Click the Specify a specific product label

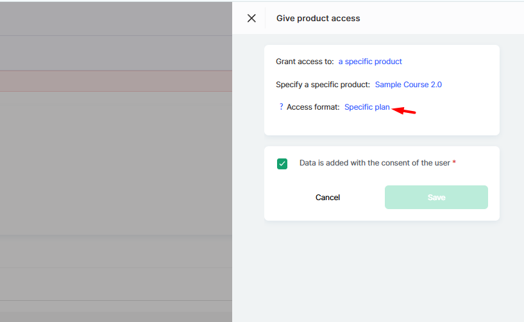pos(323,85)
